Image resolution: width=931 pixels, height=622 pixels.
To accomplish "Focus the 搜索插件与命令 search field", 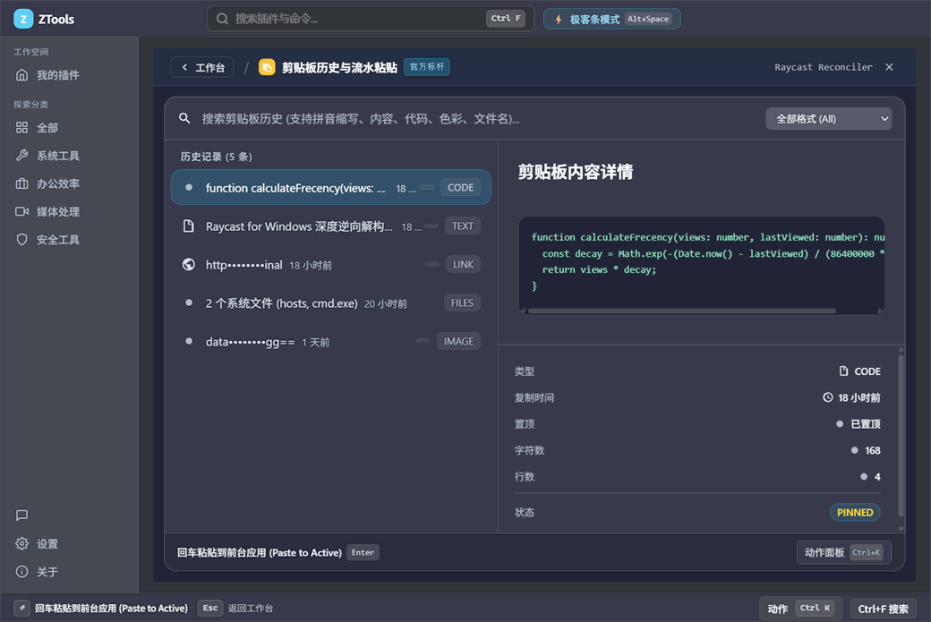I will [x=371, y=19].
